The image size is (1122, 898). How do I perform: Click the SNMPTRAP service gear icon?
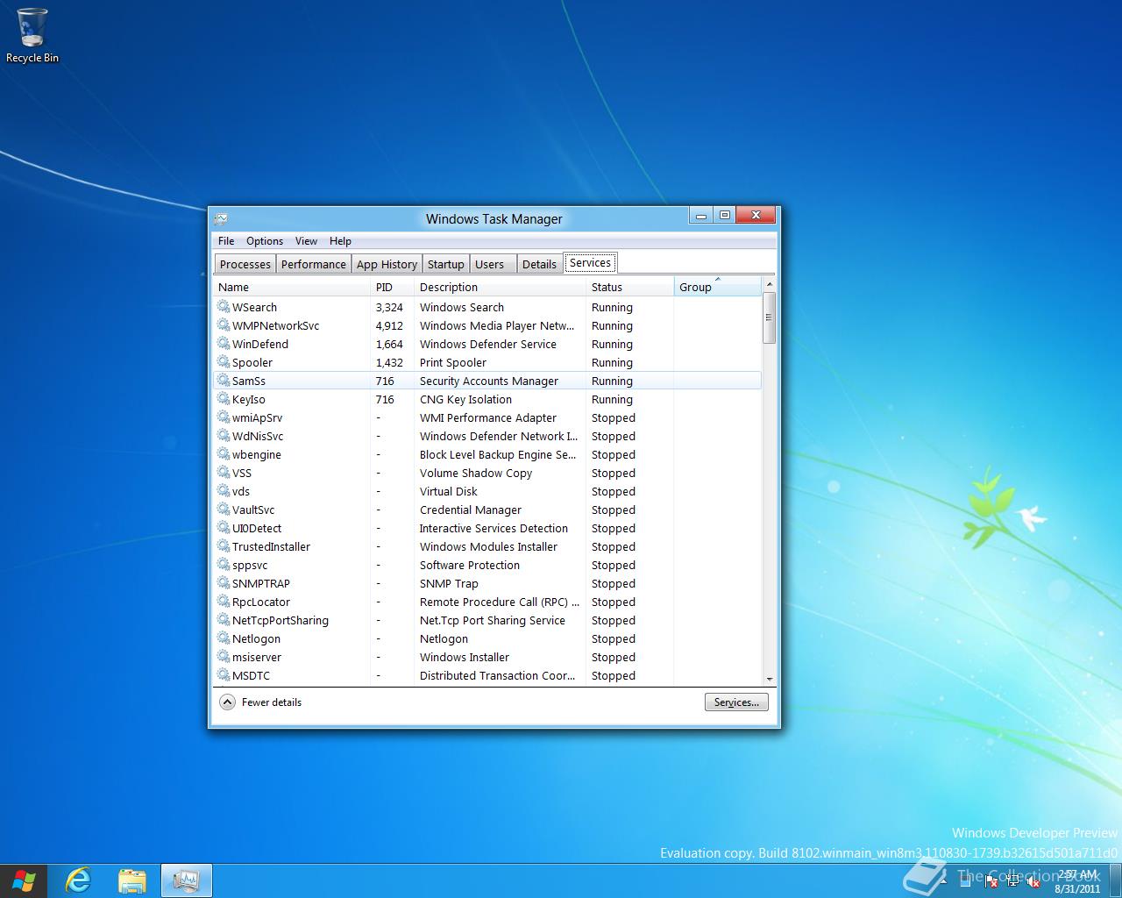pyautogui.click(x=224, y=583)
